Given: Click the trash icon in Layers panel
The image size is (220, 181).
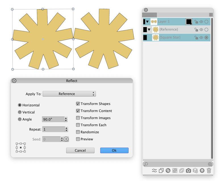Looking at the screenshot, I should 209,171.
